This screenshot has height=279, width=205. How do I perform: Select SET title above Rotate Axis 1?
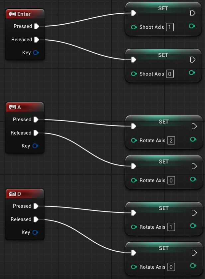[163, 208]
